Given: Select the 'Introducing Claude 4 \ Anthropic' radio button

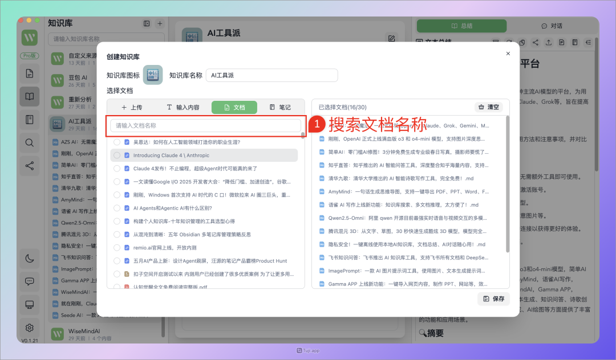Looking at the screenshot, I should [117, 156].
